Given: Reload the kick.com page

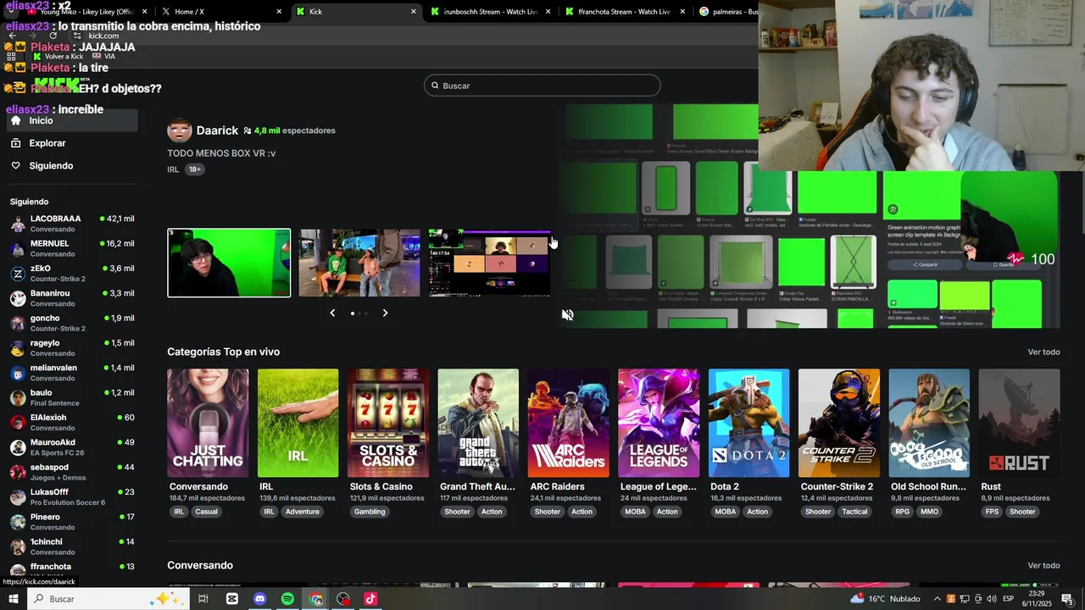Looking at the screenshot, I should tap(53, 36).
